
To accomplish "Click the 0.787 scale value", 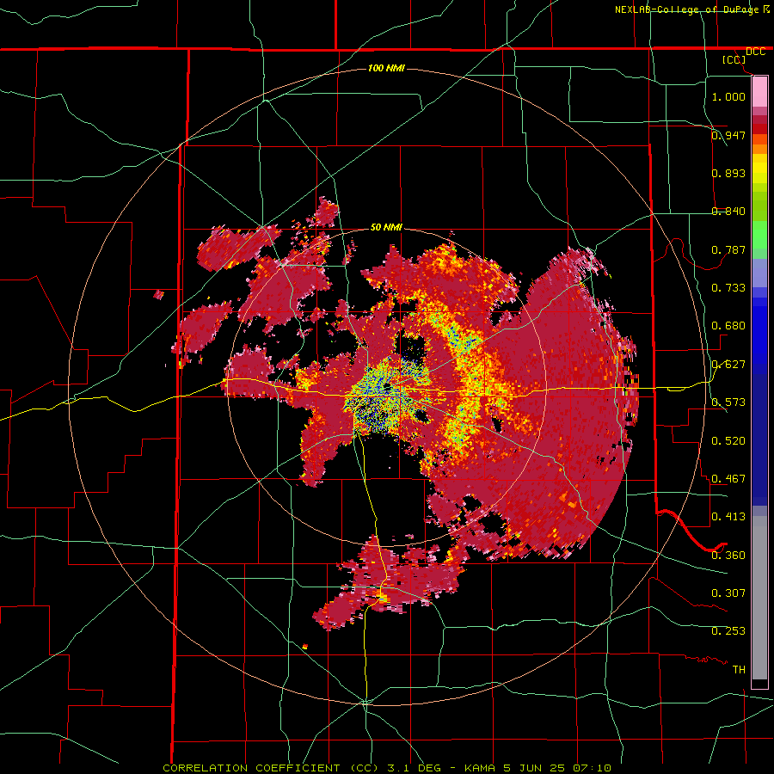I will tap(728, 249).
